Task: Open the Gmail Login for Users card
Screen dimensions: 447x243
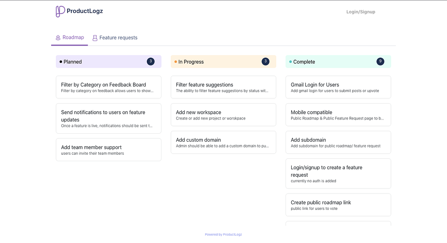Action: coord(338,87)
